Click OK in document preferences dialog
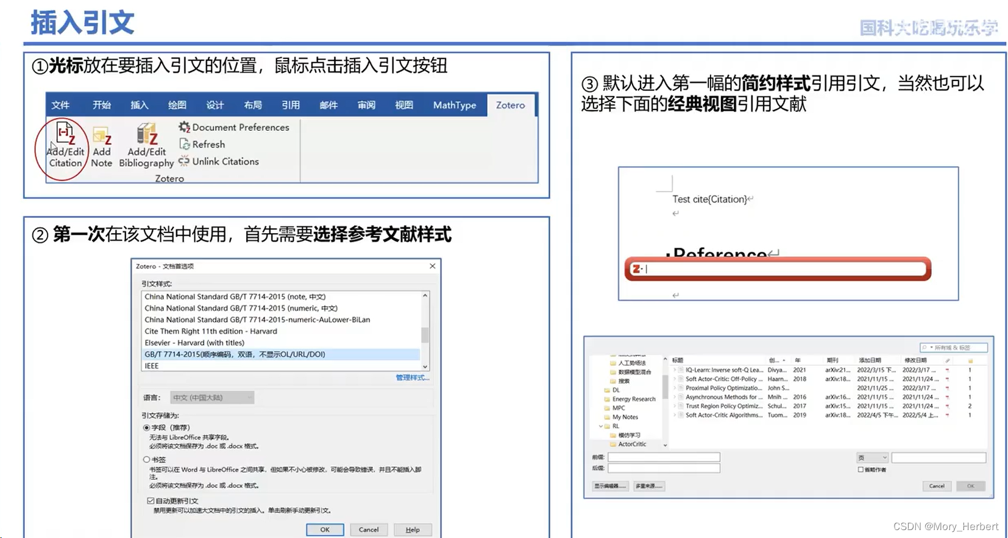The height and width of the screenshot is (538, 1008). pyautogui.click(x=325, y=529)
